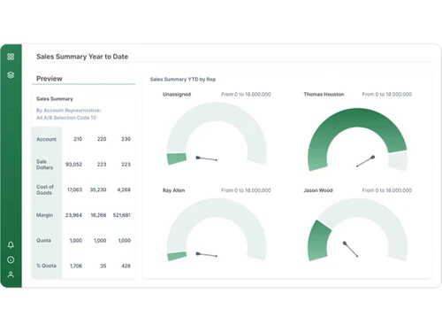Screen dimensions: 442x332
Task: Click account number 220 cell
Action: 102,139
